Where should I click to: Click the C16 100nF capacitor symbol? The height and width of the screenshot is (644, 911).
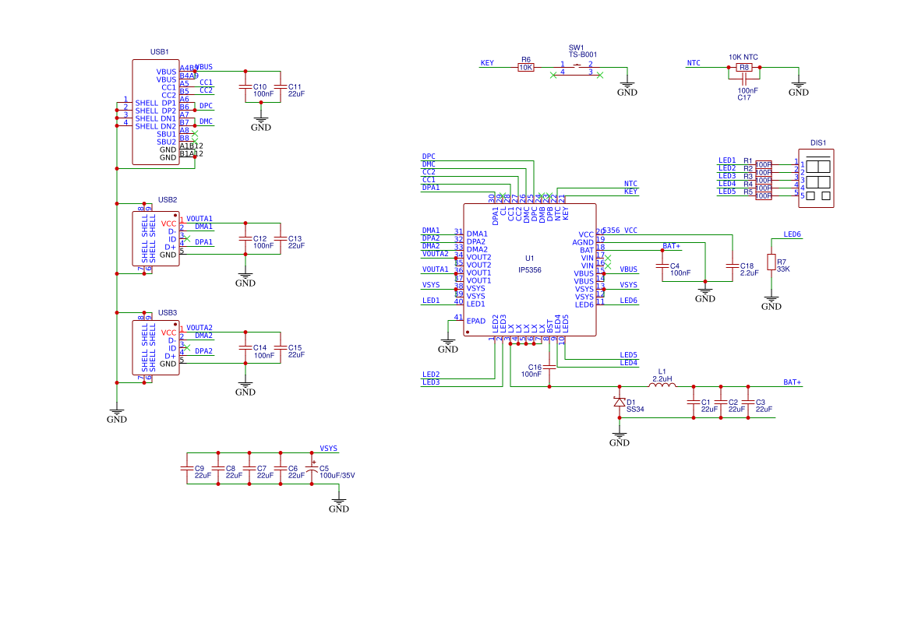(549, 367)
